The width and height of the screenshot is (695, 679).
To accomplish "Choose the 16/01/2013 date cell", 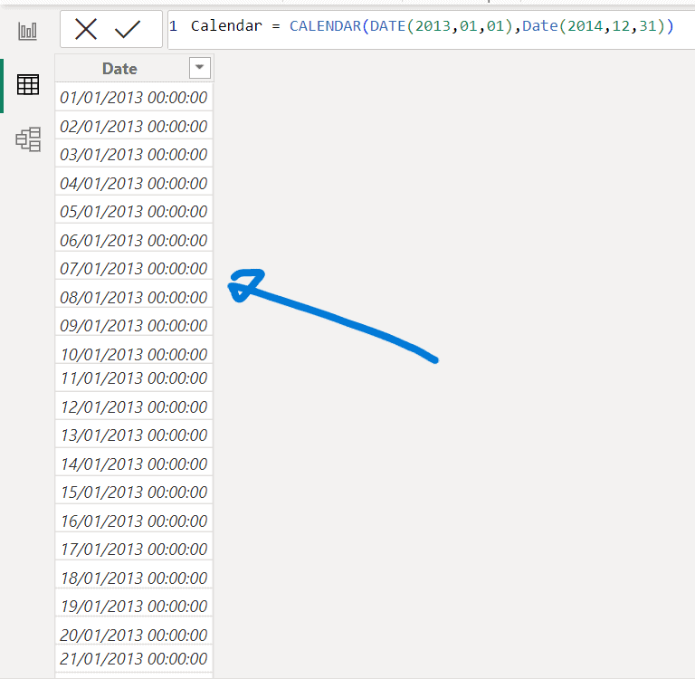I will click(133, 521).
